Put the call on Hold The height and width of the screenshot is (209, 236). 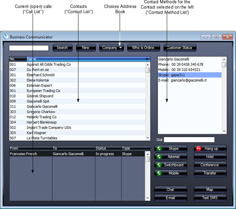click(210, 157)
